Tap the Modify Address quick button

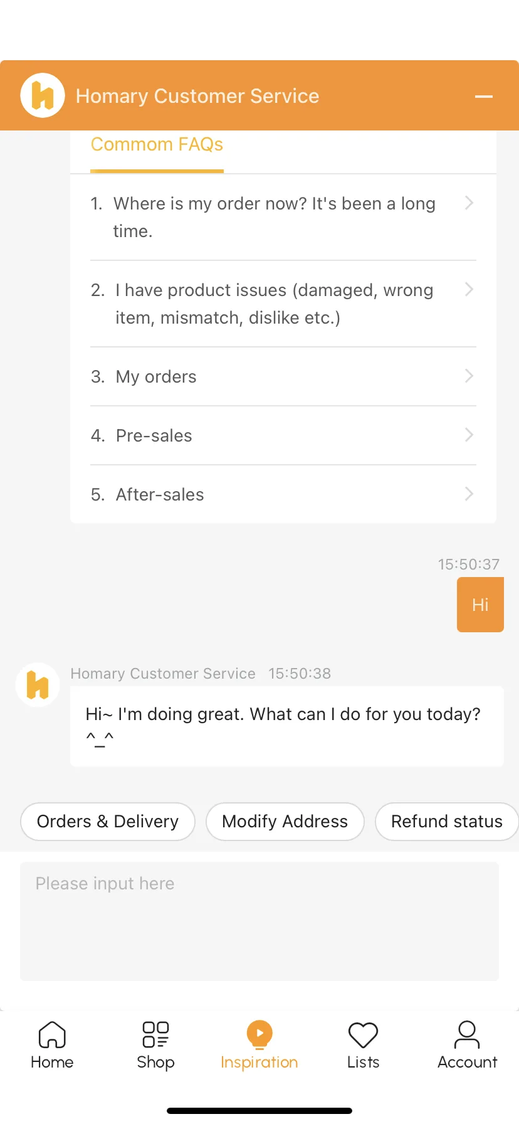pos(285,822)
